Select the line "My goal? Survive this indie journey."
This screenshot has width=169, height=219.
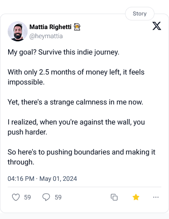(63, 52)
